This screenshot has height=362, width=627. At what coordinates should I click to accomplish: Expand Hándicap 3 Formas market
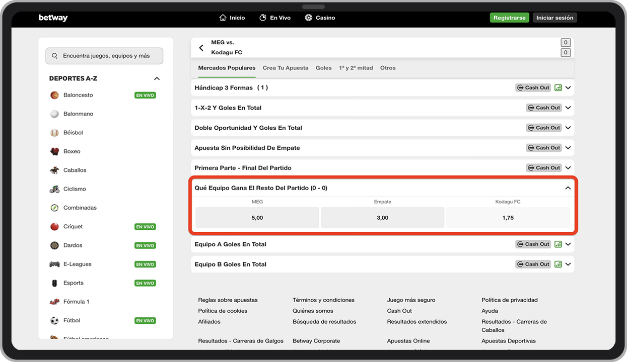[568, 87]
